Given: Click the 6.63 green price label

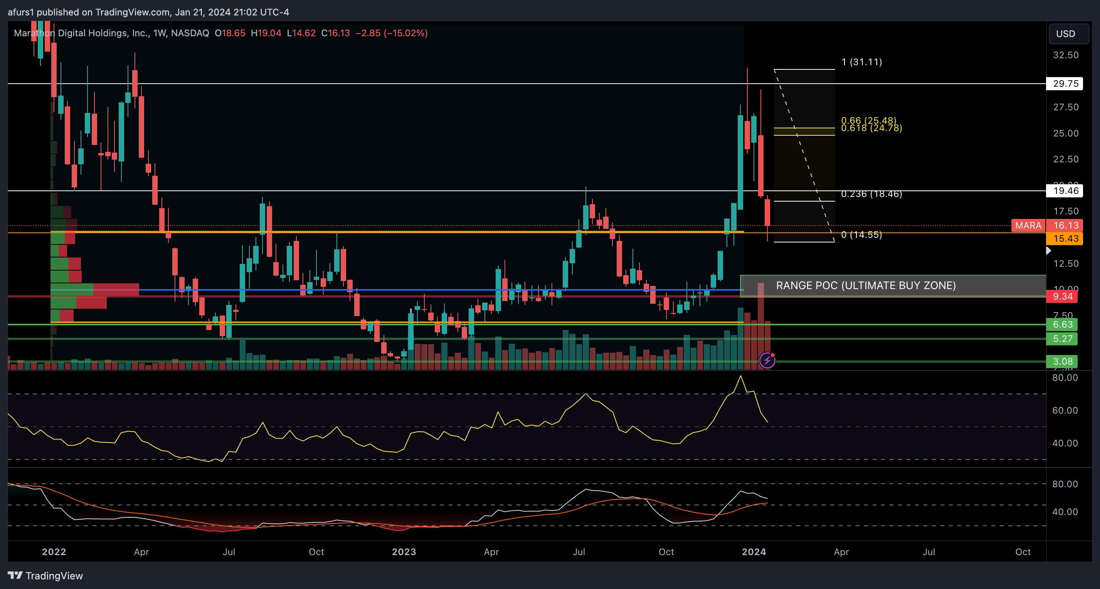Looking at the screenshot, I should 1061,324.
